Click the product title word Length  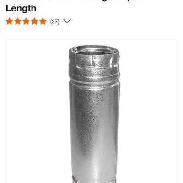[x=21, y=8]
